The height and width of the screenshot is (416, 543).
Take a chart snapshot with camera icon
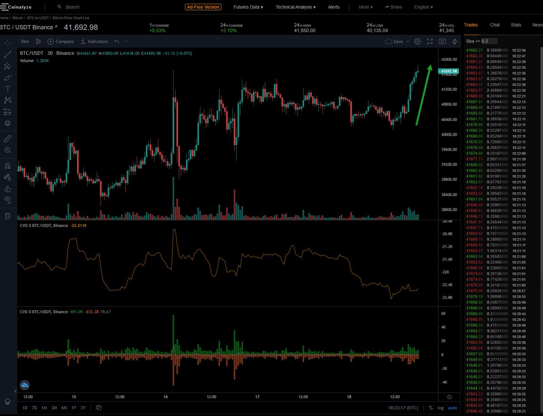coord(442,41)
